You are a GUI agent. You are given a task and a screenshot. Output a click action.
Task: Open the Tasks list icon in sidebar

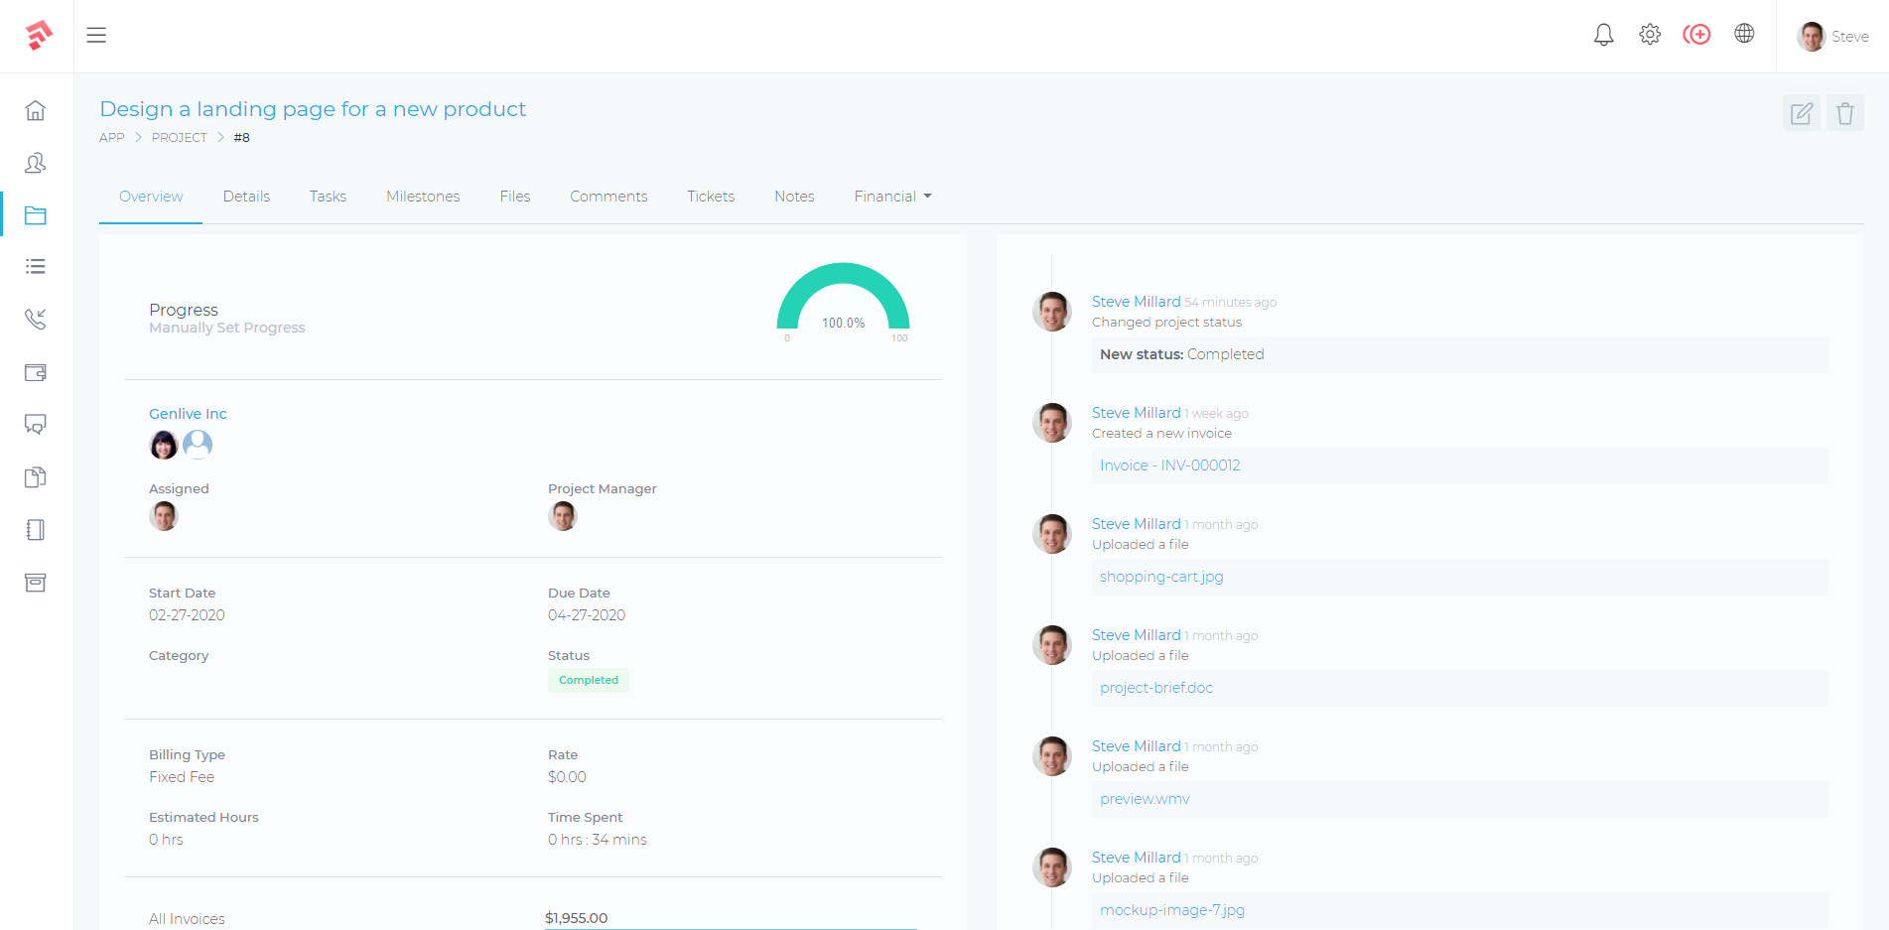pos(36,266)
